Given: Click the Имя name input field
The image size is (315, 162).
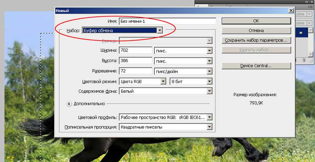Looking at the screenshot, I should click(167, 21).
